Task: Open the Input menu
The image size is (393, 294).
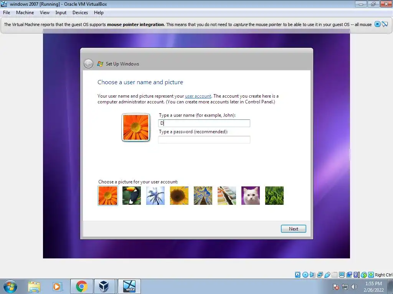Action: tap(61, 13)
